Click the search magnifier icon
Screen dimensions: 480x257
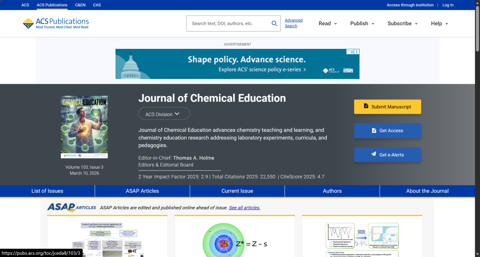click(x=274, y=24)
